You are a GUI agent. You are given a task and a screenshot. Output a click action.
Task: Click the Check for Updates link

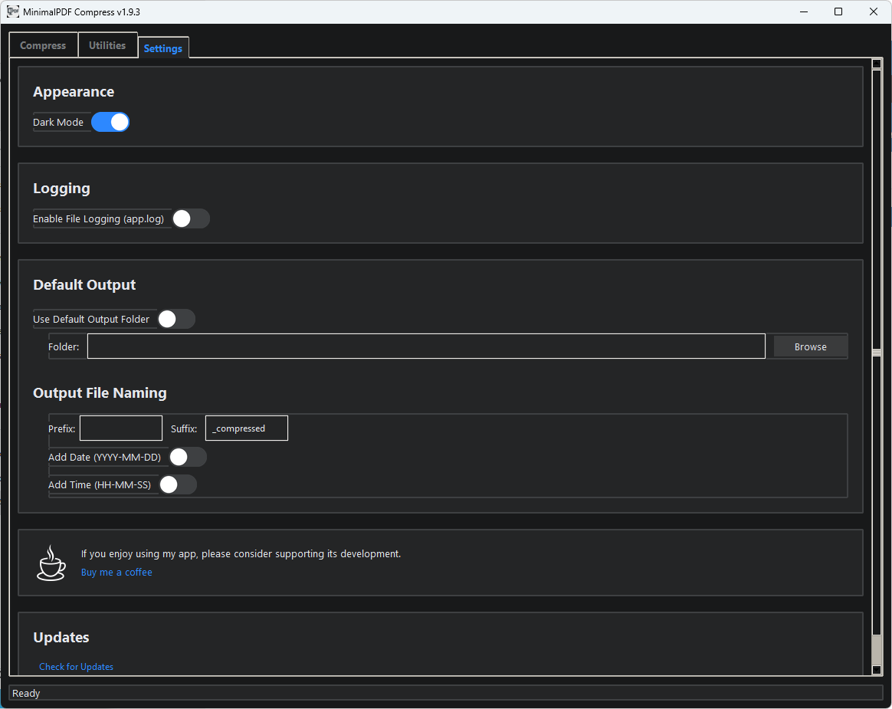[x=76, y=667]
